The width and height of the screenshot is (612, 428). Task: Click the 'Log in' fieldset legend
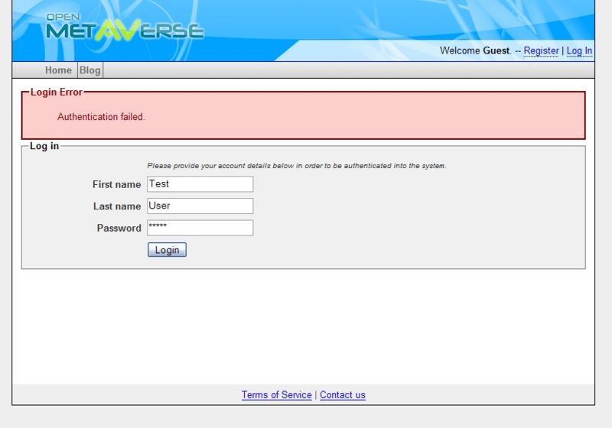pos(44,146)
